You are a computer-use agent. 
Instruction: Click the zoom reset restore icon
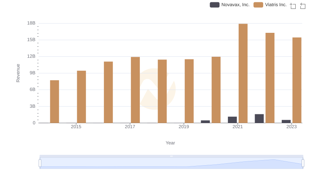[x=303, y=6]
